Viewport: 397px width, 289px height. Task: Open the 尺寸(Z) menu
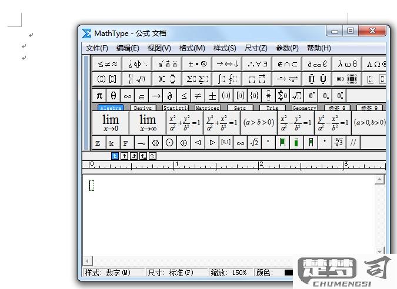(256, 48)
